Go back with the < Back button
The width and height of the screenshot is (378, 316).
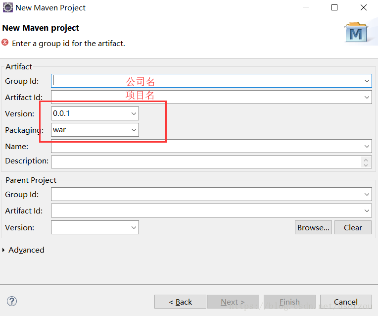click(x=180, y=302)
